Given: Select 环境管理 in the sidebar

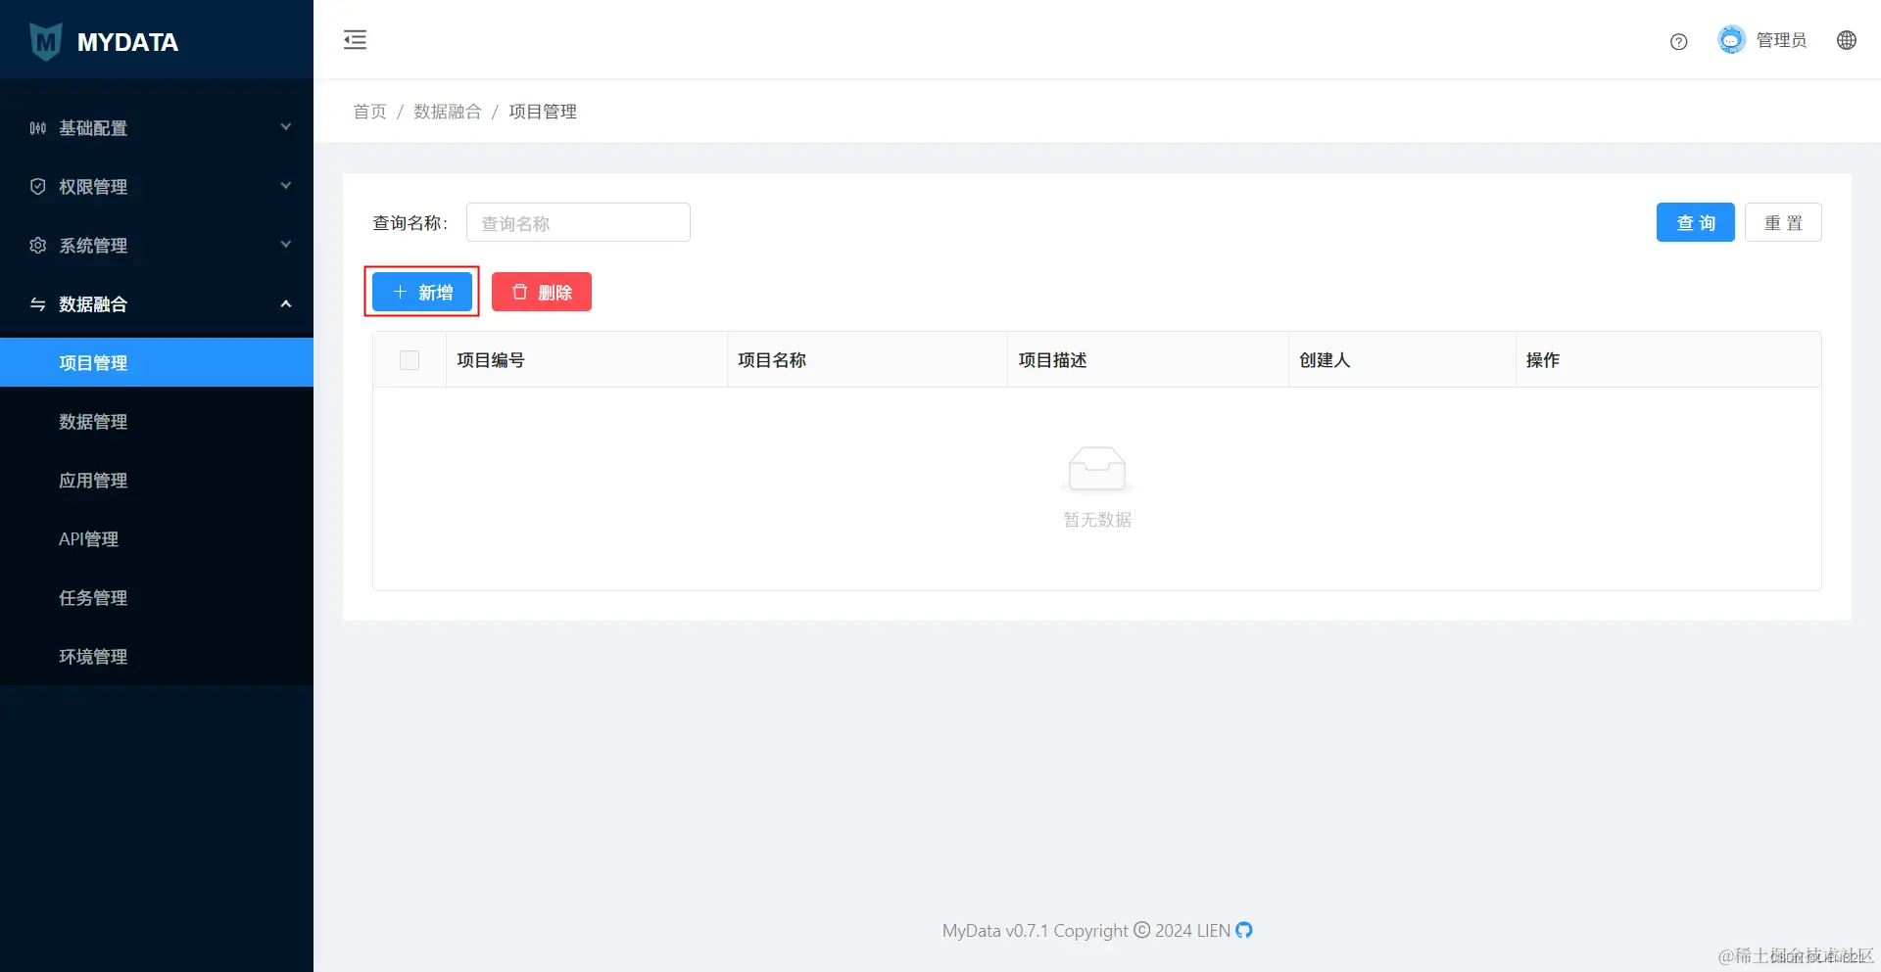Looking at the screenshot, I should point(93,656).
